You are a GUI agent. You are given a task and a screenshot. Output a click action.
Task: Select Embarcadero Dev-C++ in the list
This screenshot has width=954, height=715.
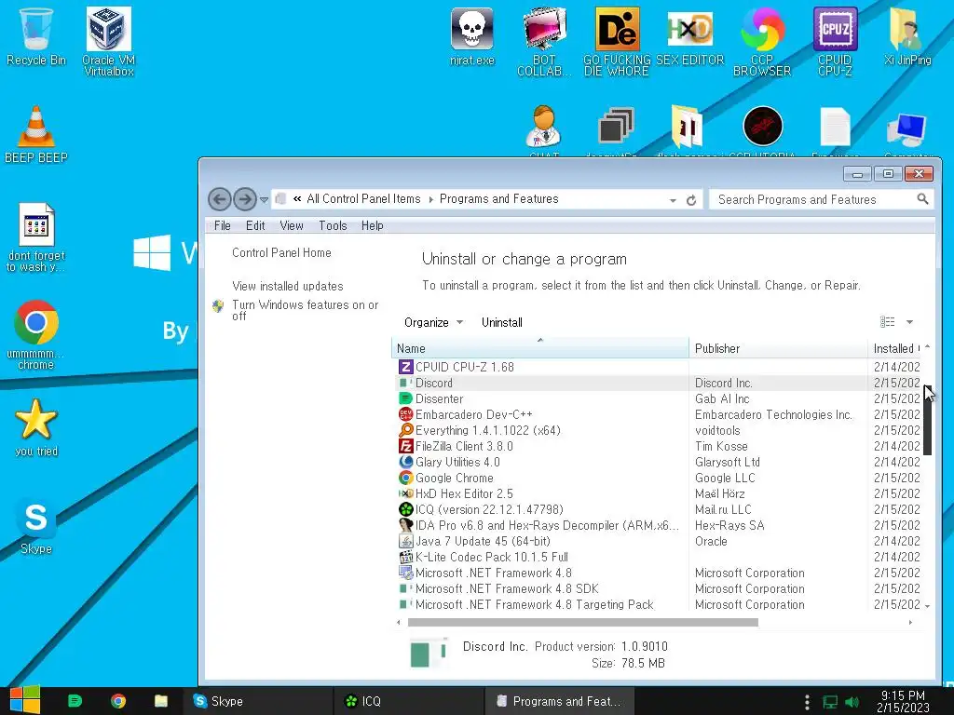point(657,414)
